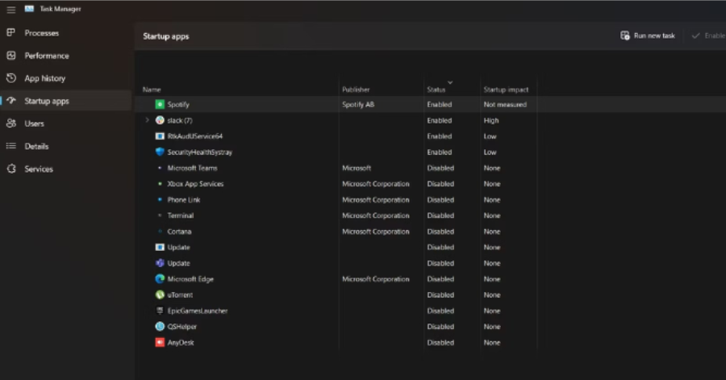
Task: Click the Processes grid icon
Action: pyautogui.click(x=11, y=33)
